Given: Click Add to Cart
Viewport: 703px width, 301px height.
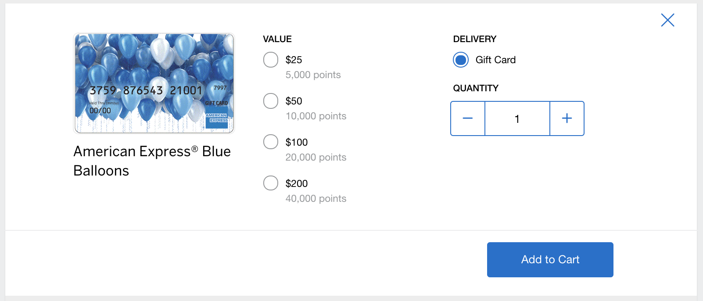Looking at the screenshot, I should pos(549,259).
